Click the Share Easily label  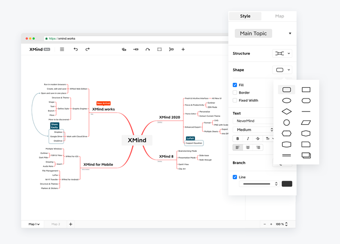[54, 126]
